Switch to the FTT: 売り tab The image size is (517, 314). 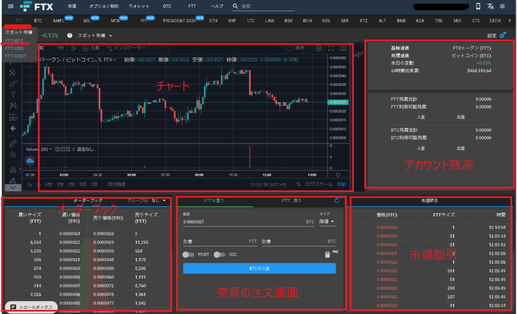[x=292, y=201]
